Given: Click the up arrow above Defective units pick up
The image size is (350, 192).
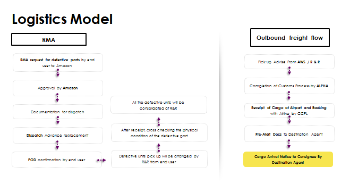Looking at the screenshot, I should pos(159,148).
